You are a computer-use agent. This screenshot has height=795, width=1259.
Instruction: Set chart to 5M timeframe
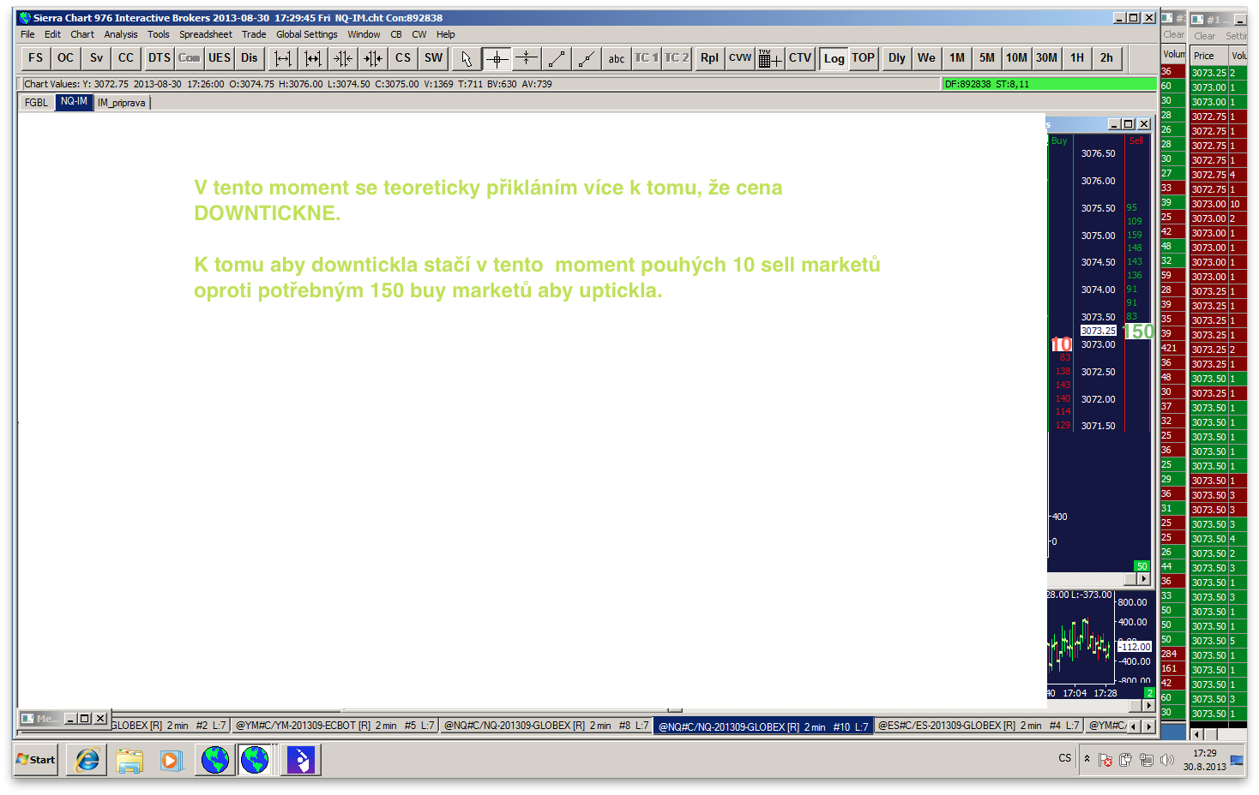click(987, 58)
